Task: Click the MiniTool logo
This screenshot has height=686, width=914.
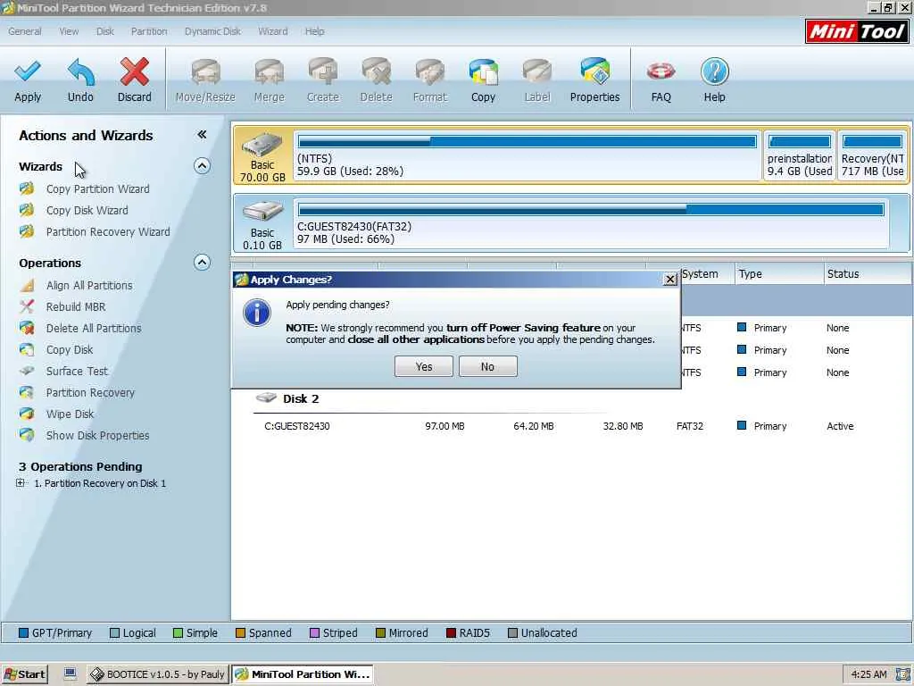Action: pos(857,31)
